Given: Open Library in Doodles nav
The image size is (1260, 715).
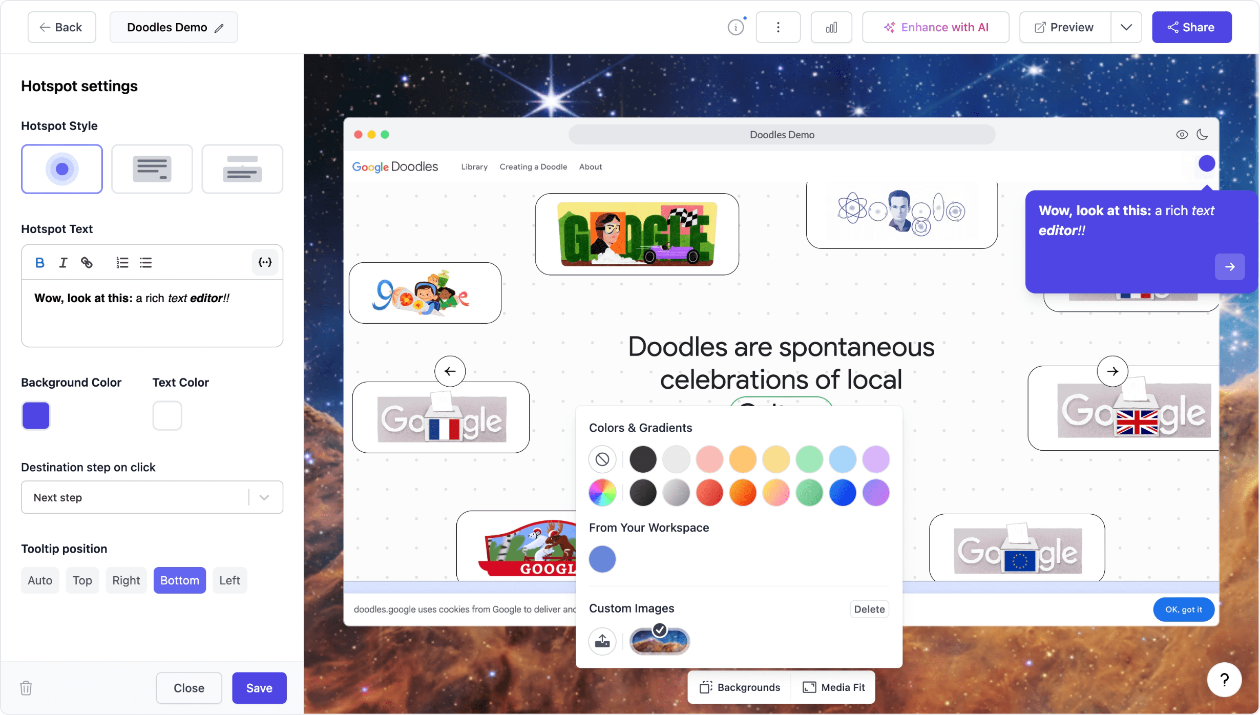Looking at the screenshot, I should [474, 167].
